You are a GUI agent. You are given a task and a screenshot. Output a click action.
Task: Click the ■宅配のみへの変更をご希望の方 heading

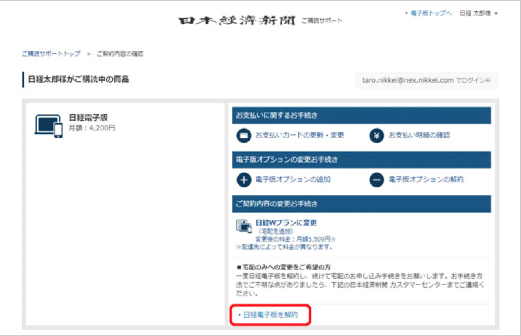click(x=283, y=268)
